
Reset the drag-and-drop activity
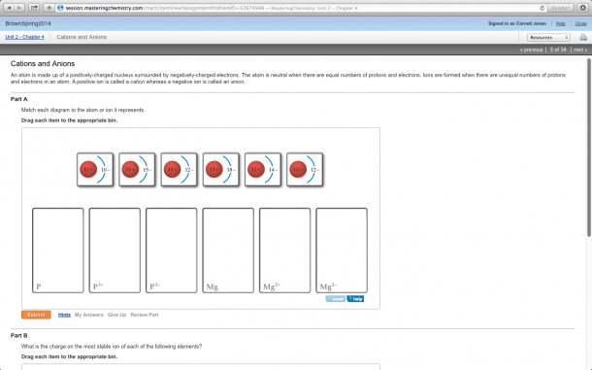point(335,299)
